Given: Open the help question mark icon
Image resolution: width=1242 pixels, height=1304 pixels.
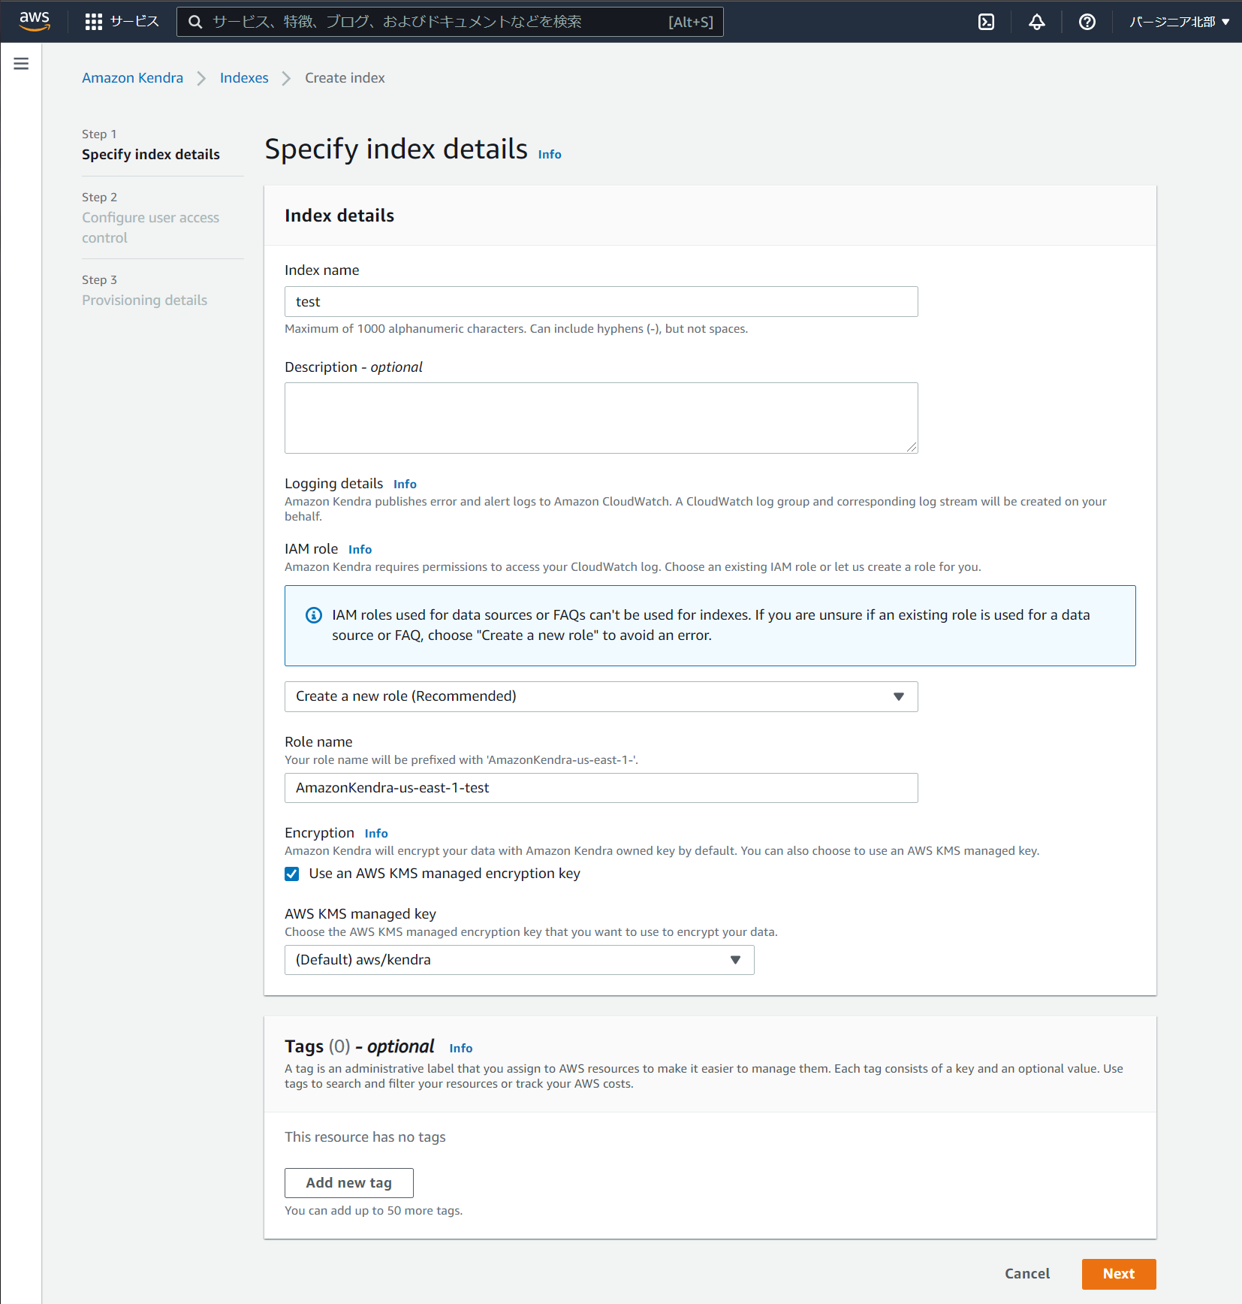Looking at the screenshot, I should coord(1087,22).
